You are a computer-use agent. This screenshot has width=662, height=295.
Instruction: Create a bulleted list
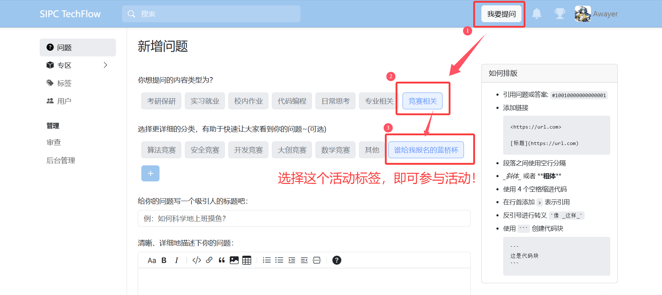[x=279, y=260]
